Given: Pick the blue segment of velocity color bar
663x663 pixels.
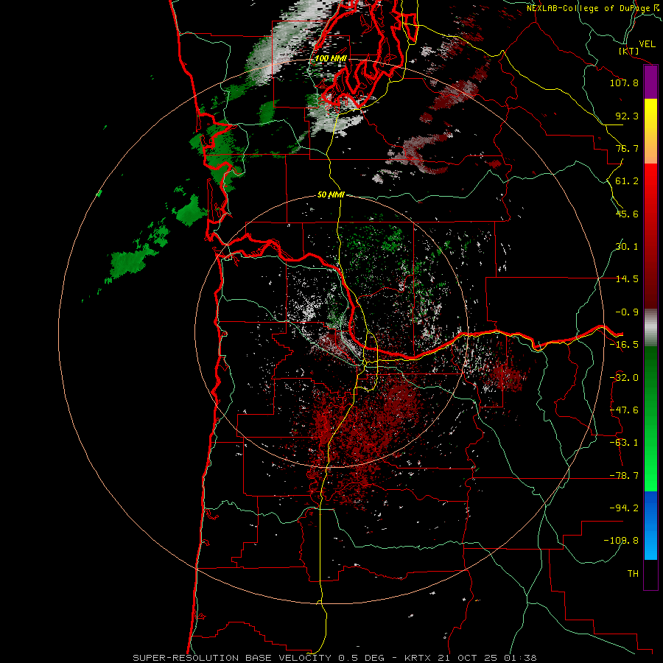Looking at the screenshot, I should [x=650, y=525].
